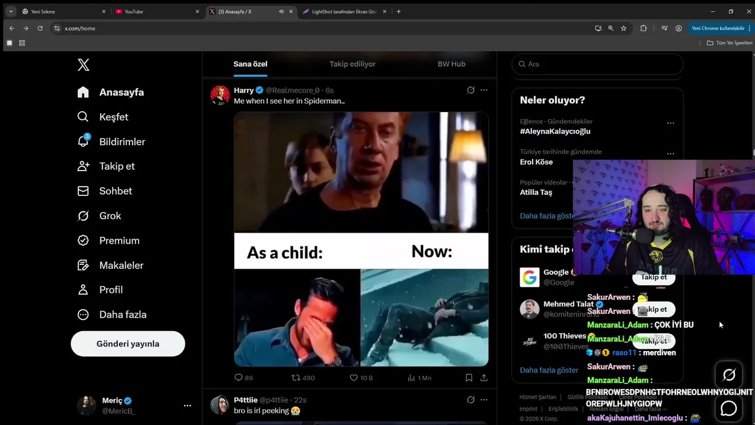Open Bildirimler notifications
755x425 pixels.
point(111,142)
